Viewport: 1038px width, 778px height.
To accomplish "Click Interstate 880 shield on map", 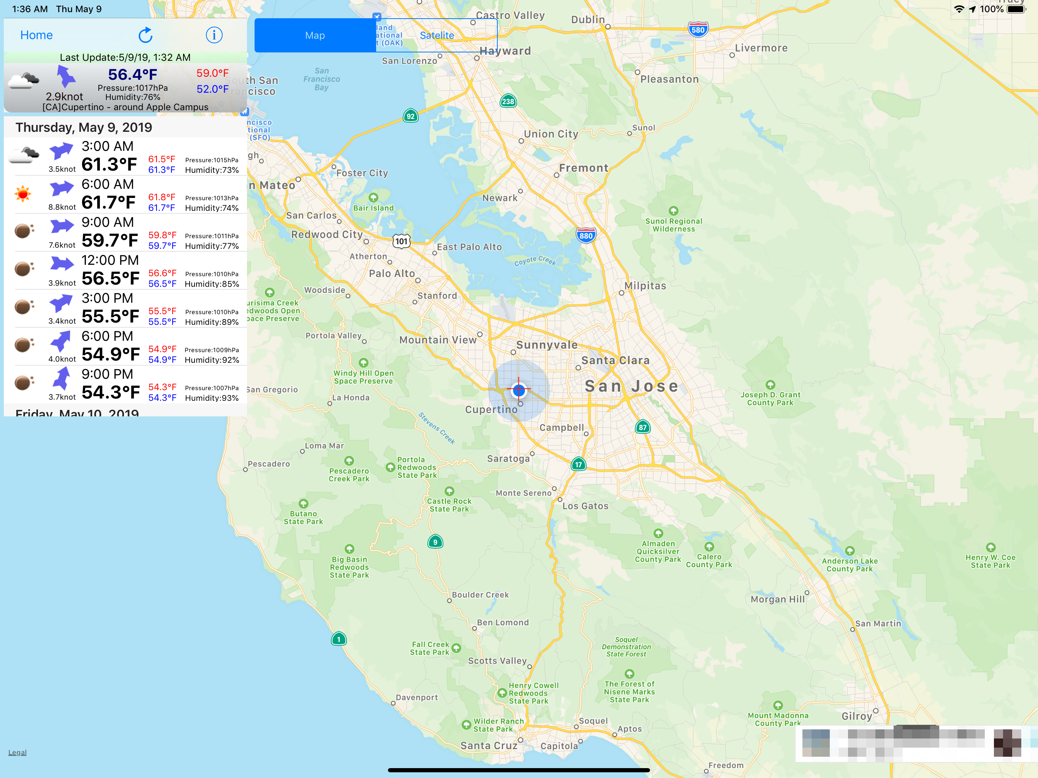I will [x=585, y=236].
